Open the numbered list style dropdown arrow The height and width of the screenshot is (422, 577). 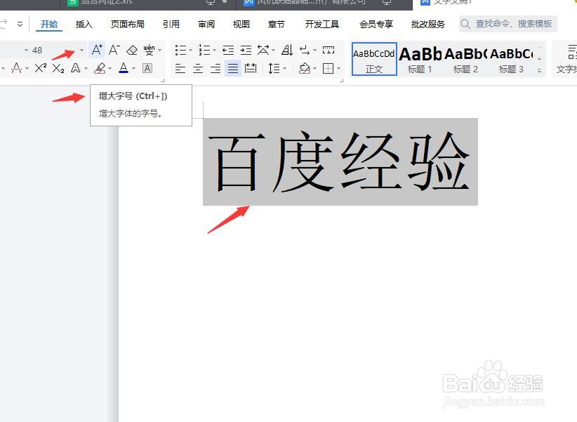pos(214,50)
